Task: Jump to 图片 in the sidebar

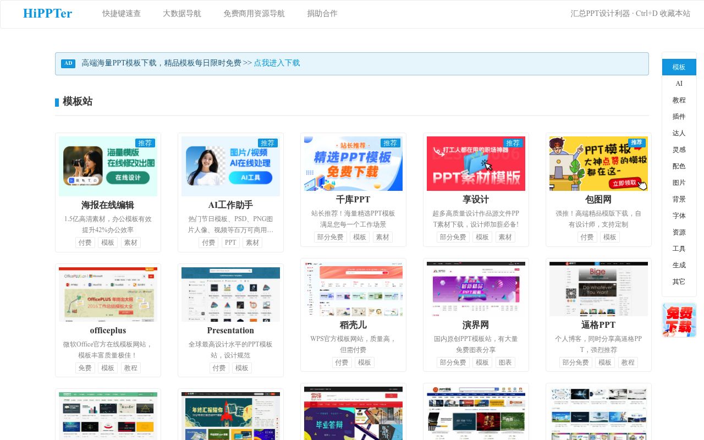Action: coord(679,183)
